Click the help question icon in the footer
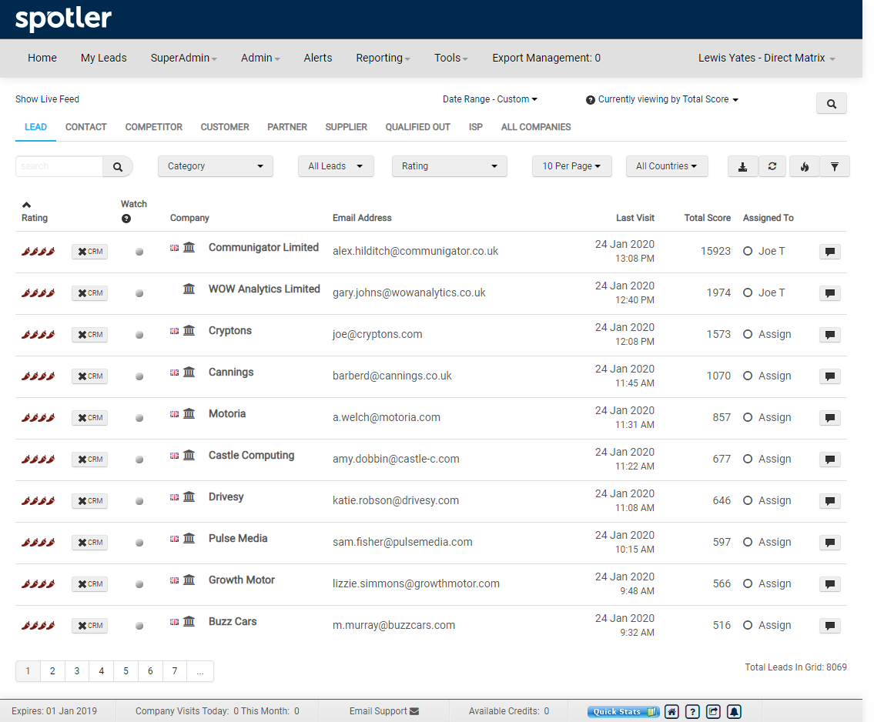 [692, 711]
